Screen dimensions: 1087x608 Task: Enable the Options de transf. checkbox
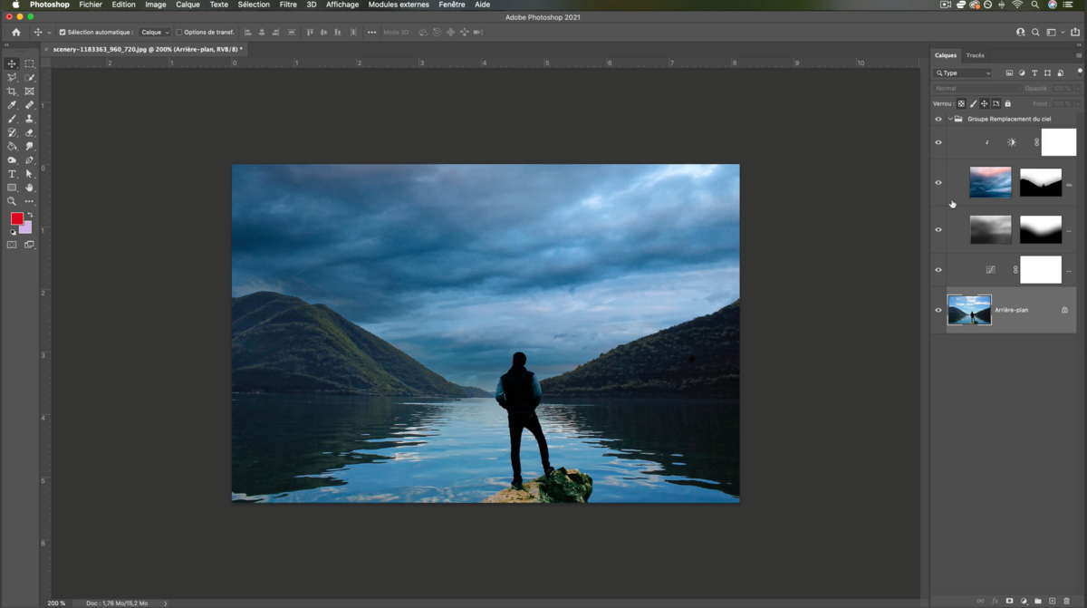click(178, 33)
